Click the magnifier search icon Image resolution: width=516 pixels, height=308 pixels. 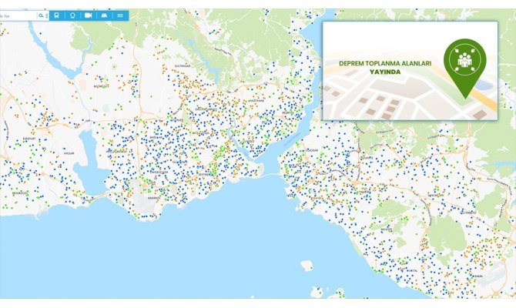tap(41, 15)
